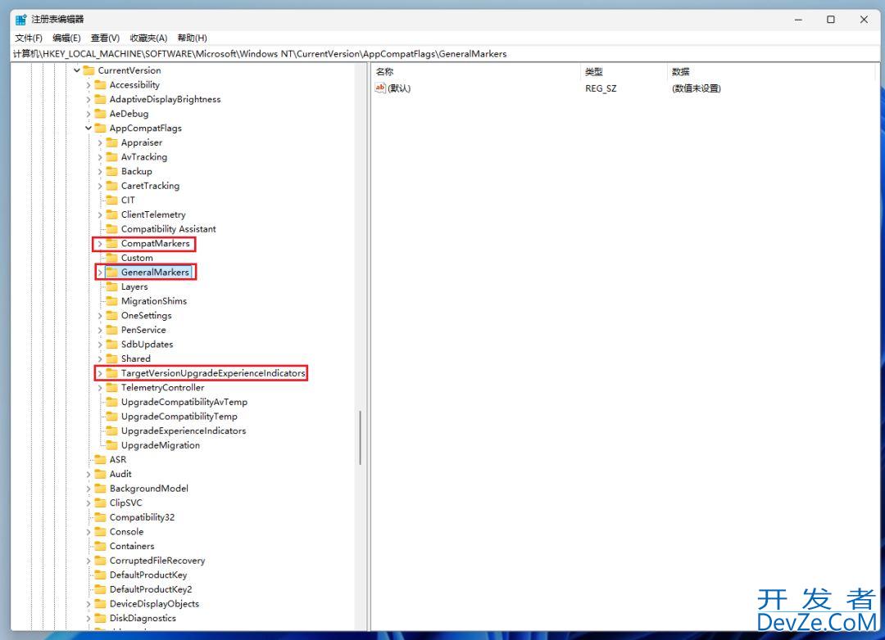Select the UpgradeCompatibilityAvTemp key
Image resolution: width=885 pixels, height=640 pixels.
click(x=184, y=402)
